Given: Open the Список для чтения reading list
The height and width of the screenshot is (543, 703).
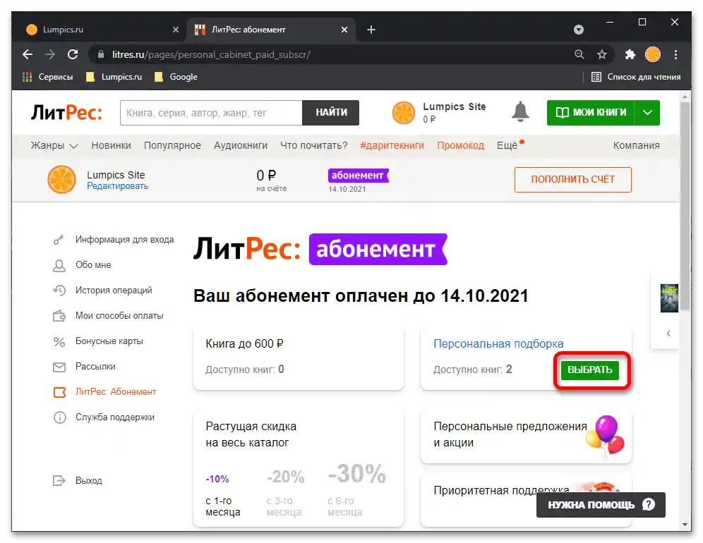Looking at the screenshot, I should [636, 77].
